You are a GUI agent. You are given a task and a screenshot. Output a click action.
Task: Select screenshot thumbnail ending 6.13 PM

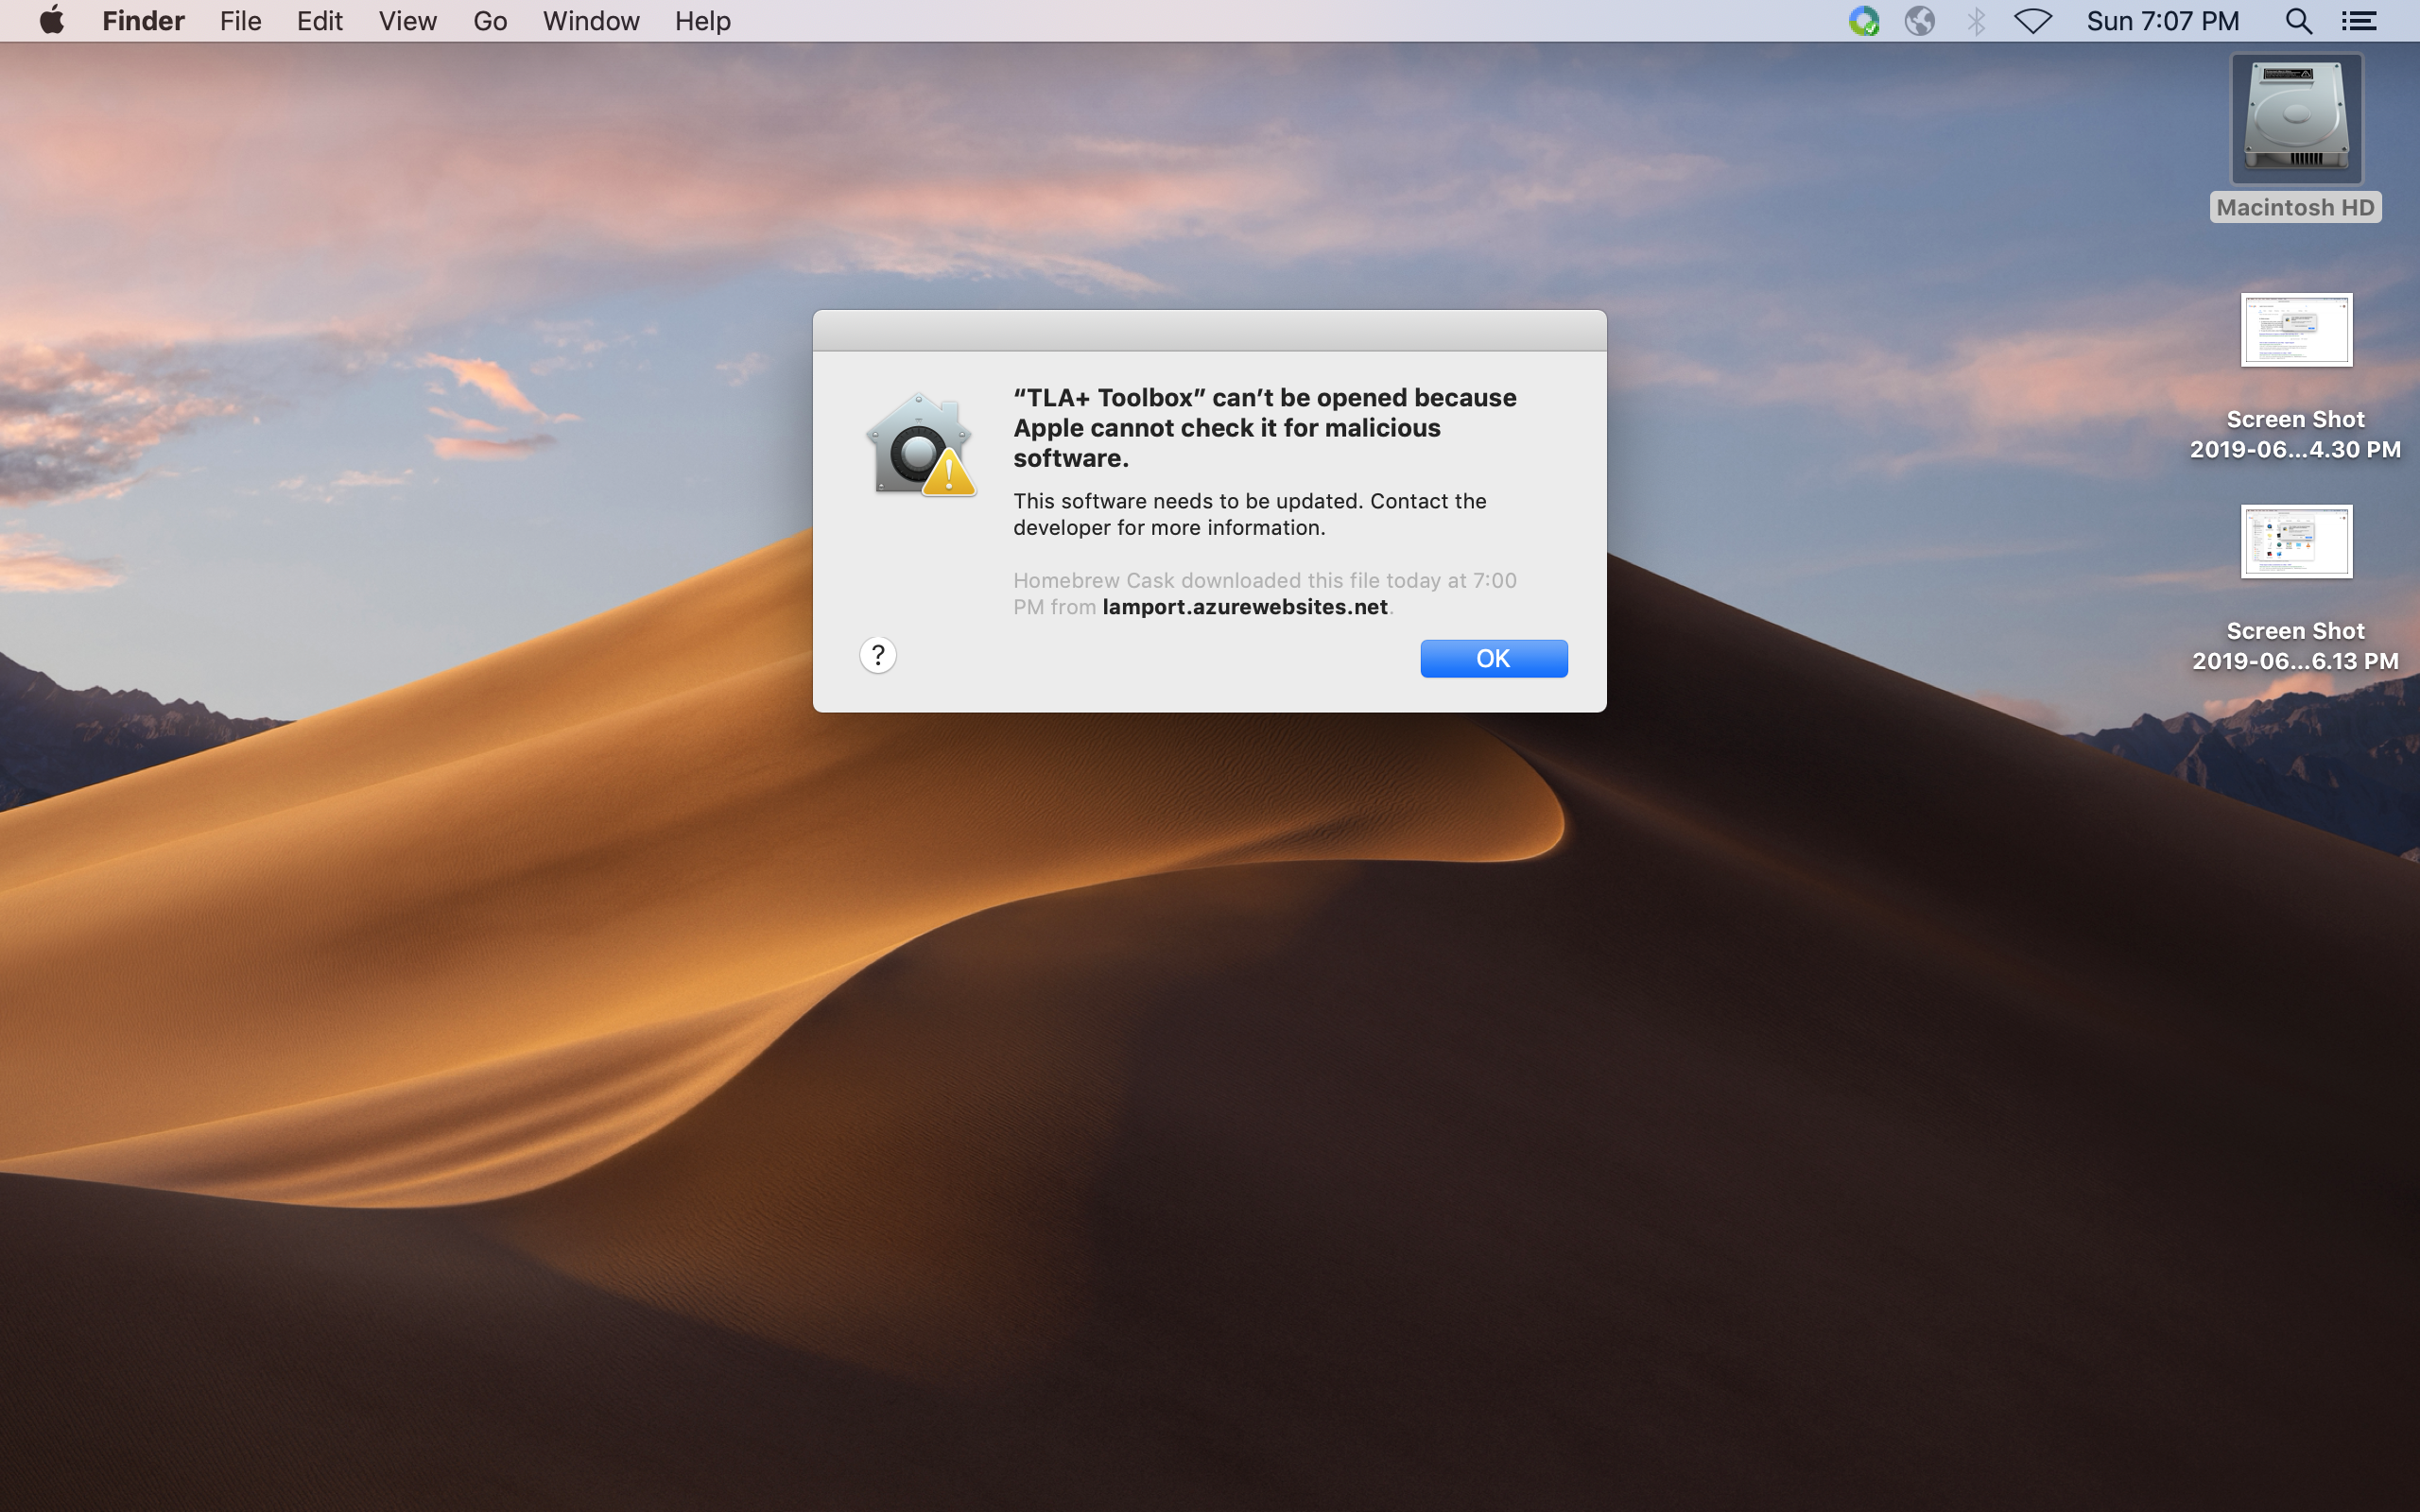tap(2296, 542)
